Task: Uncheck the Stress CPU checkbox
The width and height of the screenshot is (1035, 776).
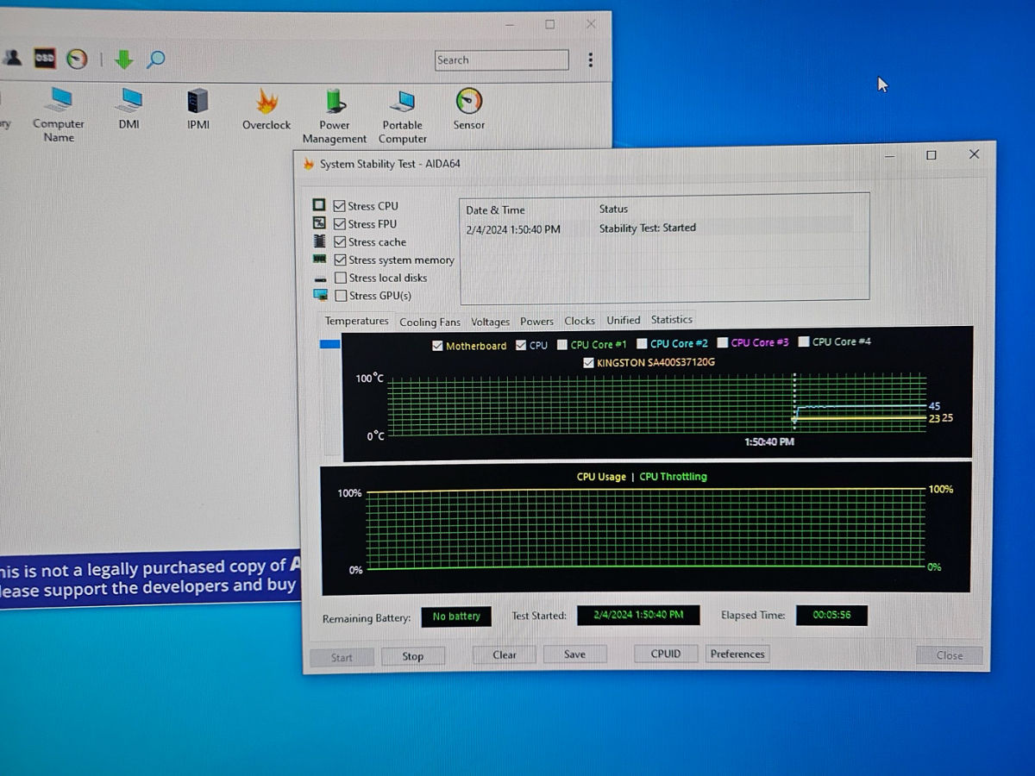Action: (x=340, y=206)
